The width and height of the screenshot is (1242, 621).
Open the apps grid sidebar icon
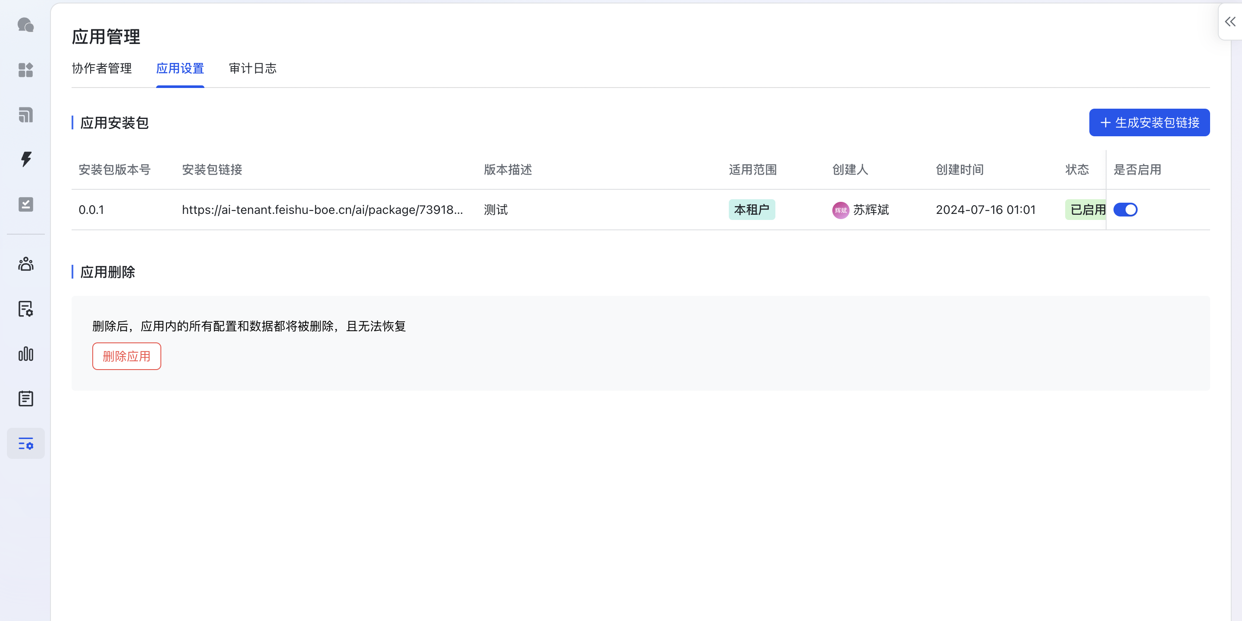[x=25, y=70]
